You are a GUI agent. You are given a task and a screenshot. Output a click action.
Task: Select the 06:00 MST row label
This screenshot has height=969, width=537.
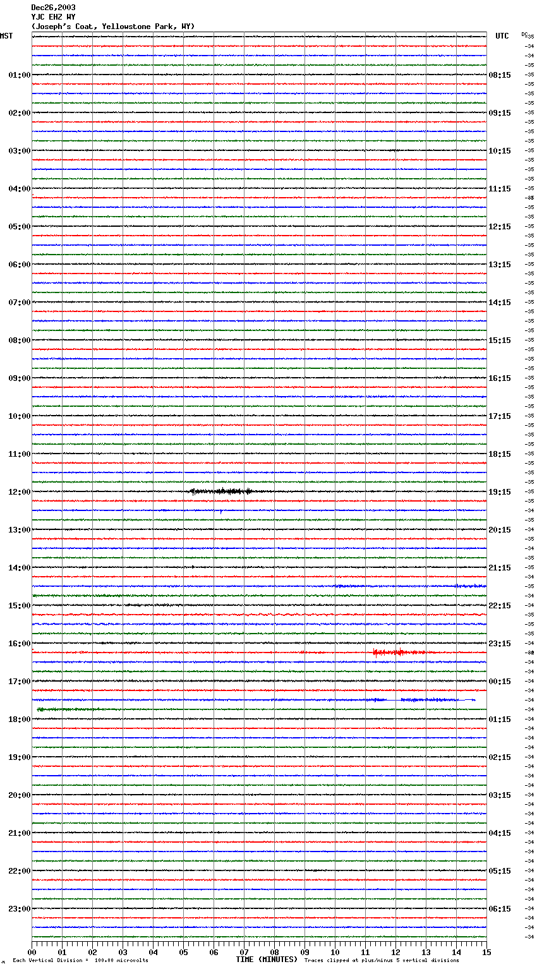tap(20, 265)
